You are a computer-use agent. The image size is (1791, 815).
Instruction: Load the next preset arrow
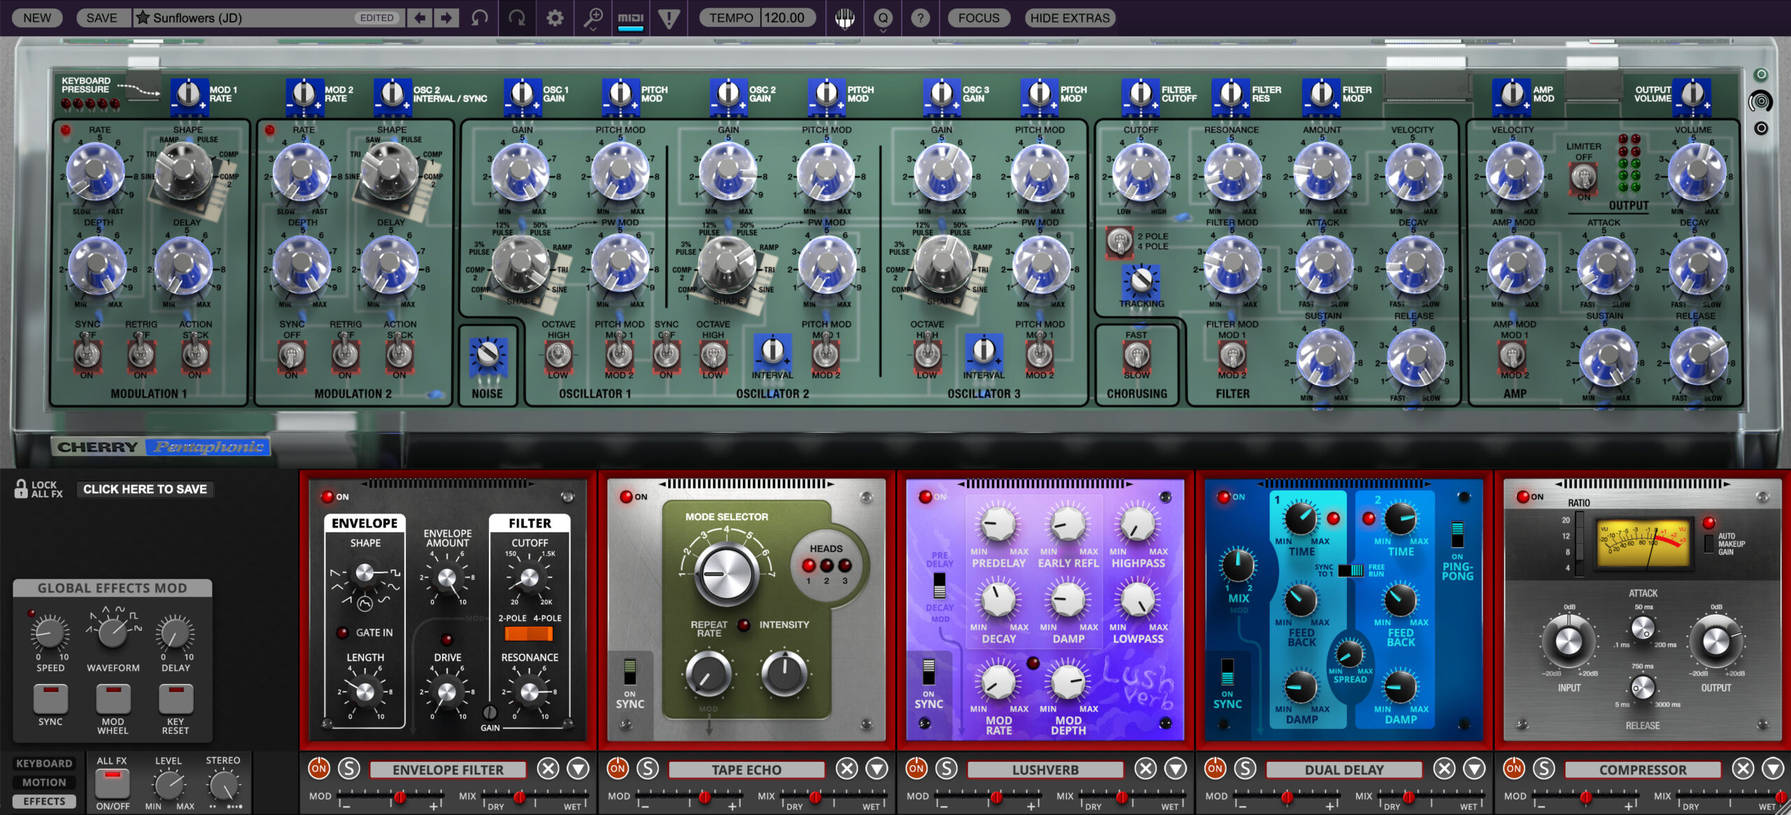pos(446,17)
